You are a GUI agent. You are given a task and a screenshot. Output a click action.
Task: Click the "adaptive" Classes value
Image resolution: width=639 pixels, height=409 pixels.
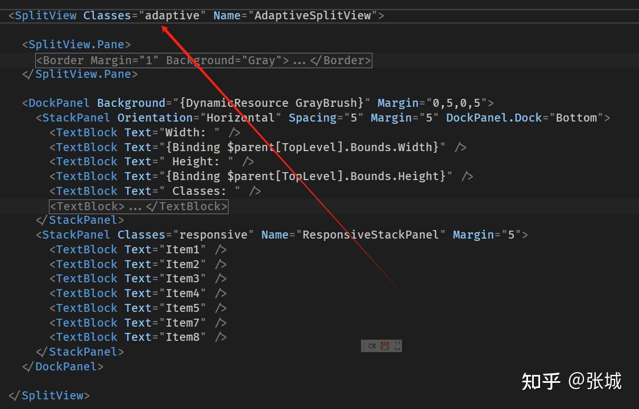tap(172, 15)
